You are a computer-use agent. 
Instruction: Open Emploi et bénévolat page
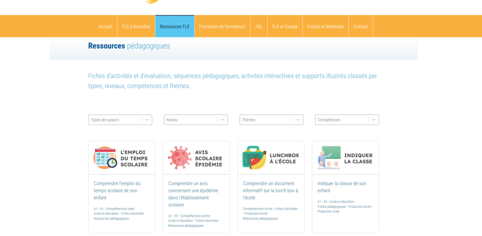(x=325, y=27)
